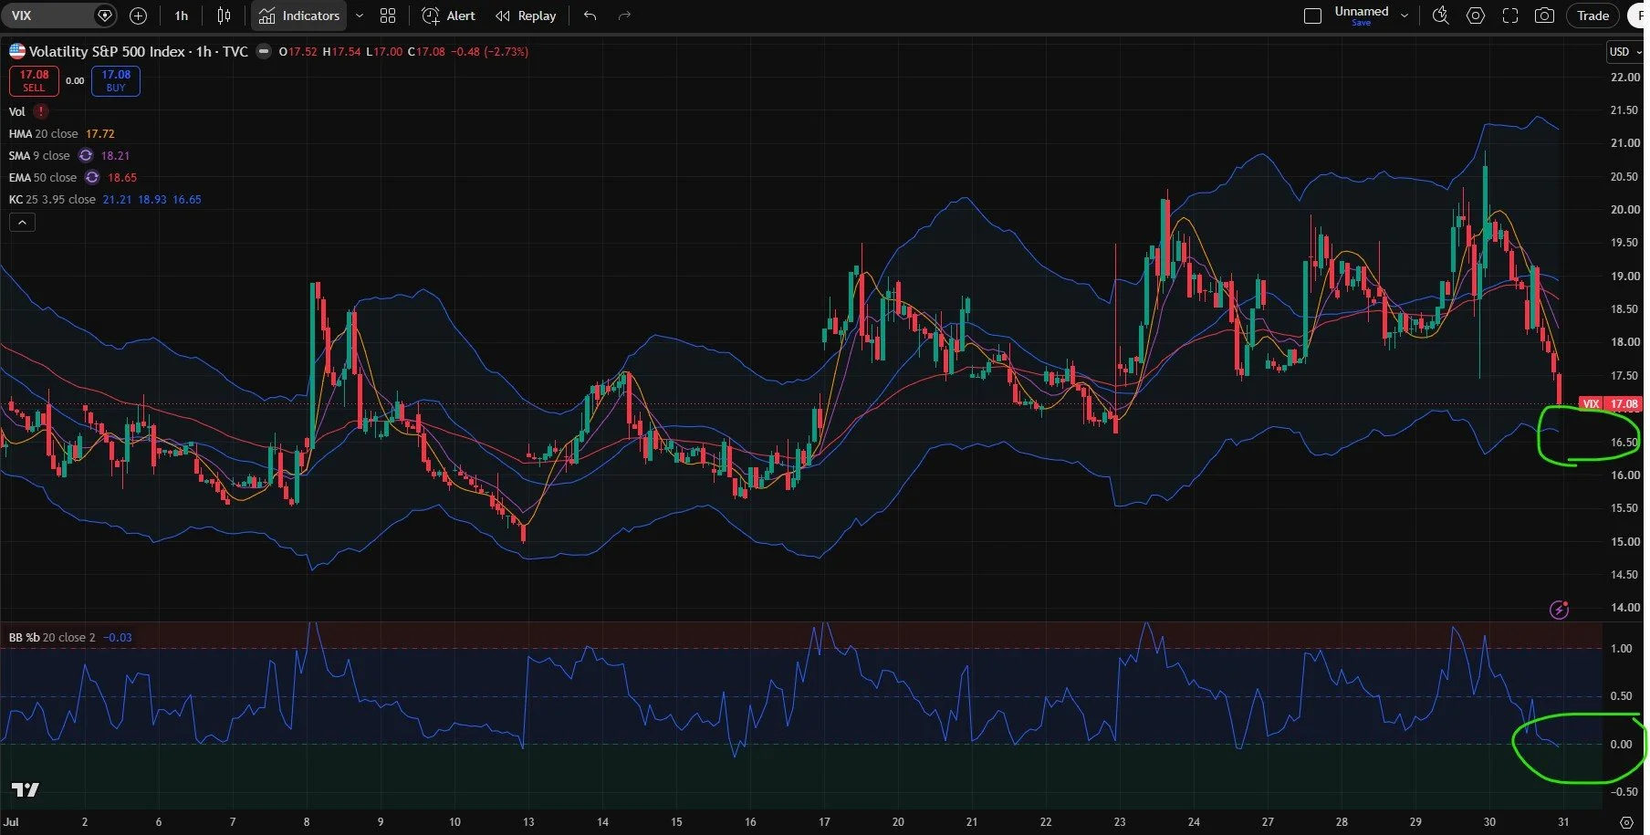Open the Indicators menu

(x=299, y=16)
